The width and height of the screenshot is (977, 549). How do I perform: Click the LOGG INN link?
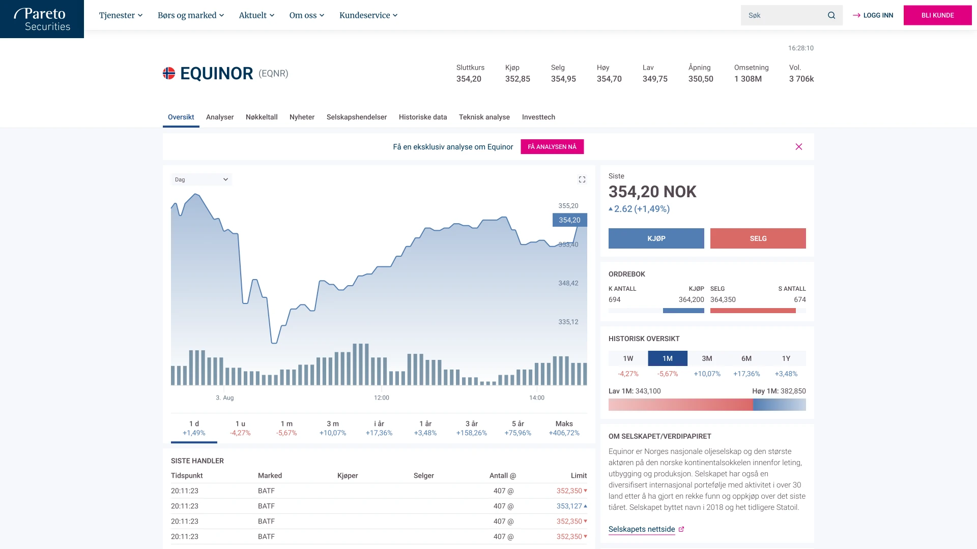873,15
